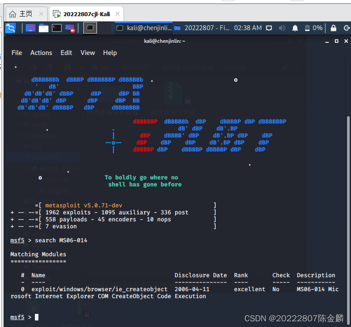Click the '1962 exploits' stats line
The height and width of the screenshot is (327, 351).
tap(117, 213)
